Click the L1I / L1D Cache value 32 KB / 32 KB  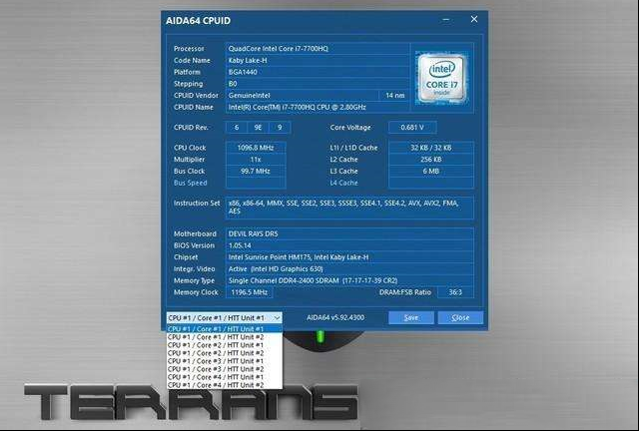(x=430, y=148)
